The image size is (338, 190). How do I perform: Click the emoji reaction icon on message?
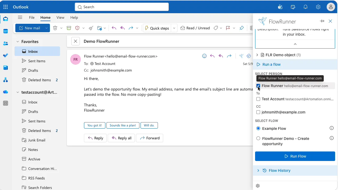204,56
